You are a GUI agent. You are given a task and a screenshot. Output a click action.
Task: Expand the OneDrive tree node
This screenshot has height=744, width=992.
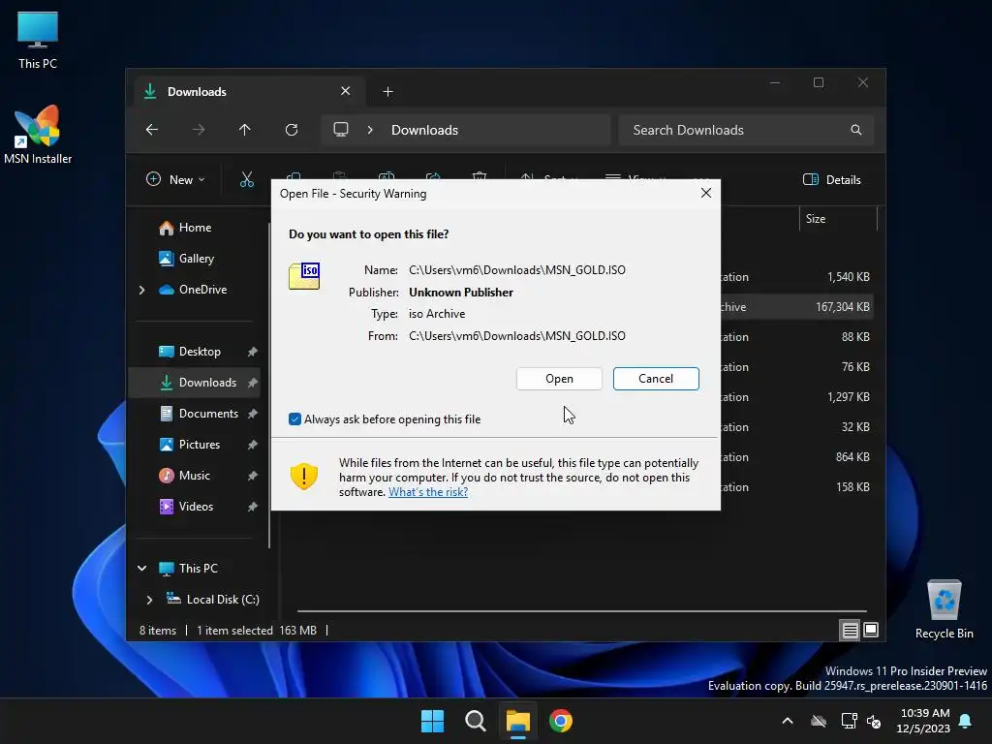[141, 290]
